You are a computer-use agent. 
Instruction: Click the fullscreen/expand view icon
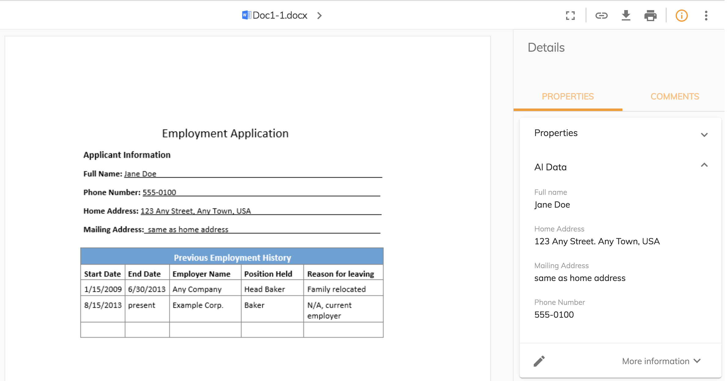pyautogui.click(x=570, y=15)
